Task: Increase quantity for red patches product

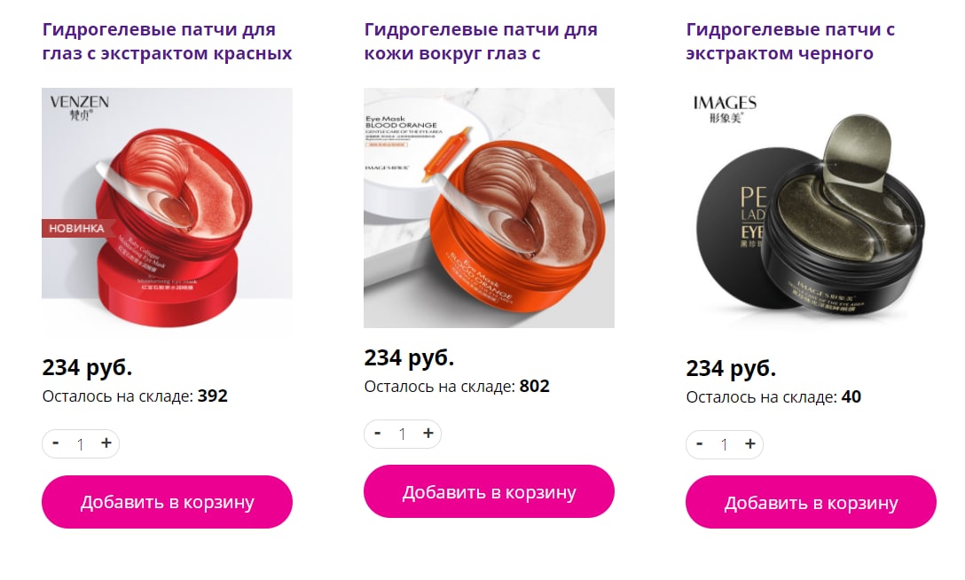Action: point(106,443)
